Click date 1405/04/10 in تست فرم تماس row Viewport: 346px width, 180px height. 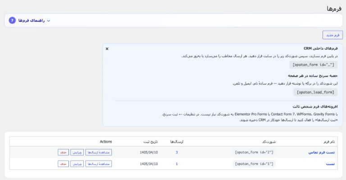[x=149, y=152]
